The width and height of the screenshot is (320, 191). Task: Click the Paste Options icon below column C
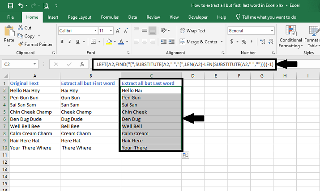186,155
